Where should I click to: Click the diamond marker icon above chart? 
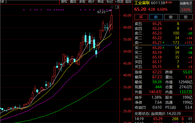tap(112, 7)
